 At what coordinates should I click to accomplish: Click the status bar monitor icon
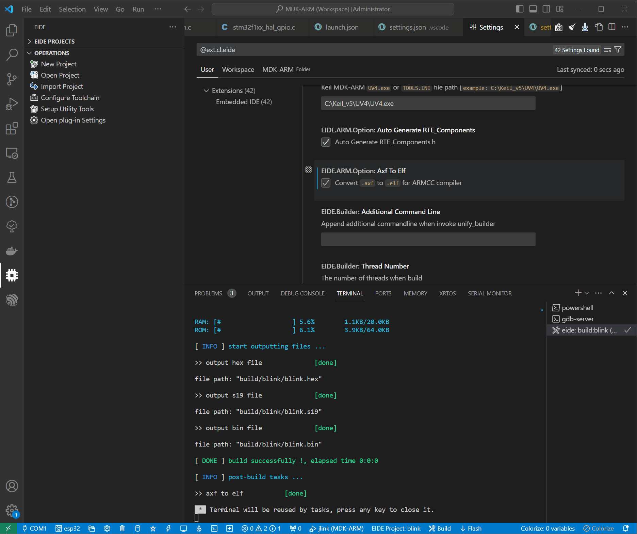(x=184, y=529)
